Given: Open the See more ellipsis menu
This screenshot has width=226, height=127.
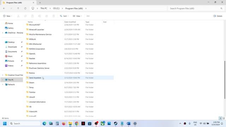Looking at the screenshot, I should pyautogui.click(x=88, y=16).
